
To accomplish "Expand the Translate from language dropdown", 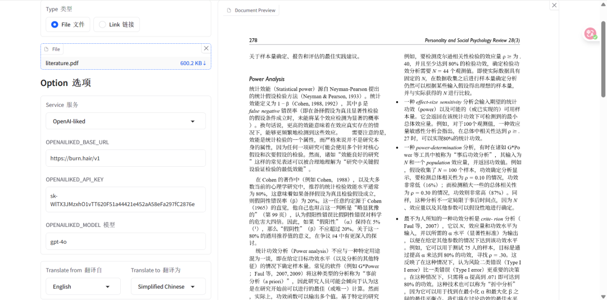I will [x=83, y=287].
